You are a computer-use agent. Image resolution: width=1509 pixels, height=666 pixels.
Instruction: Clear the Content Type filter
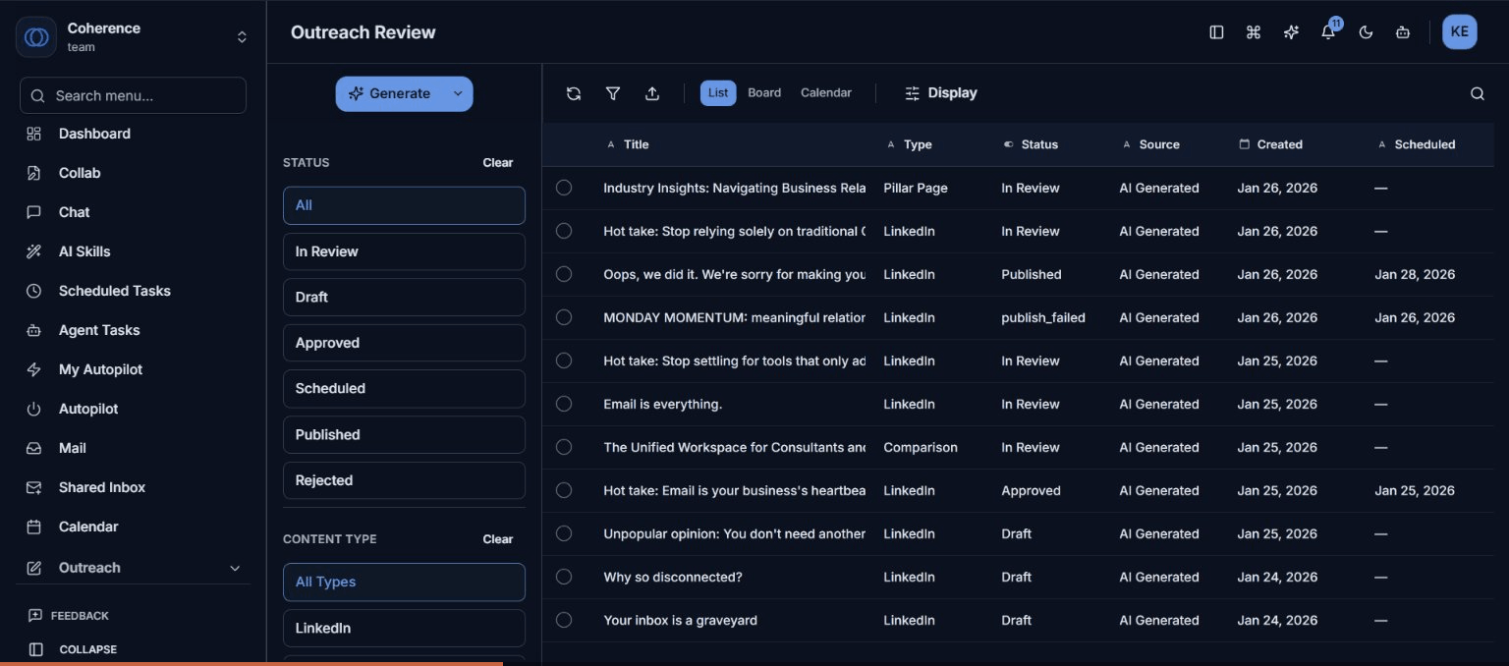497,538
